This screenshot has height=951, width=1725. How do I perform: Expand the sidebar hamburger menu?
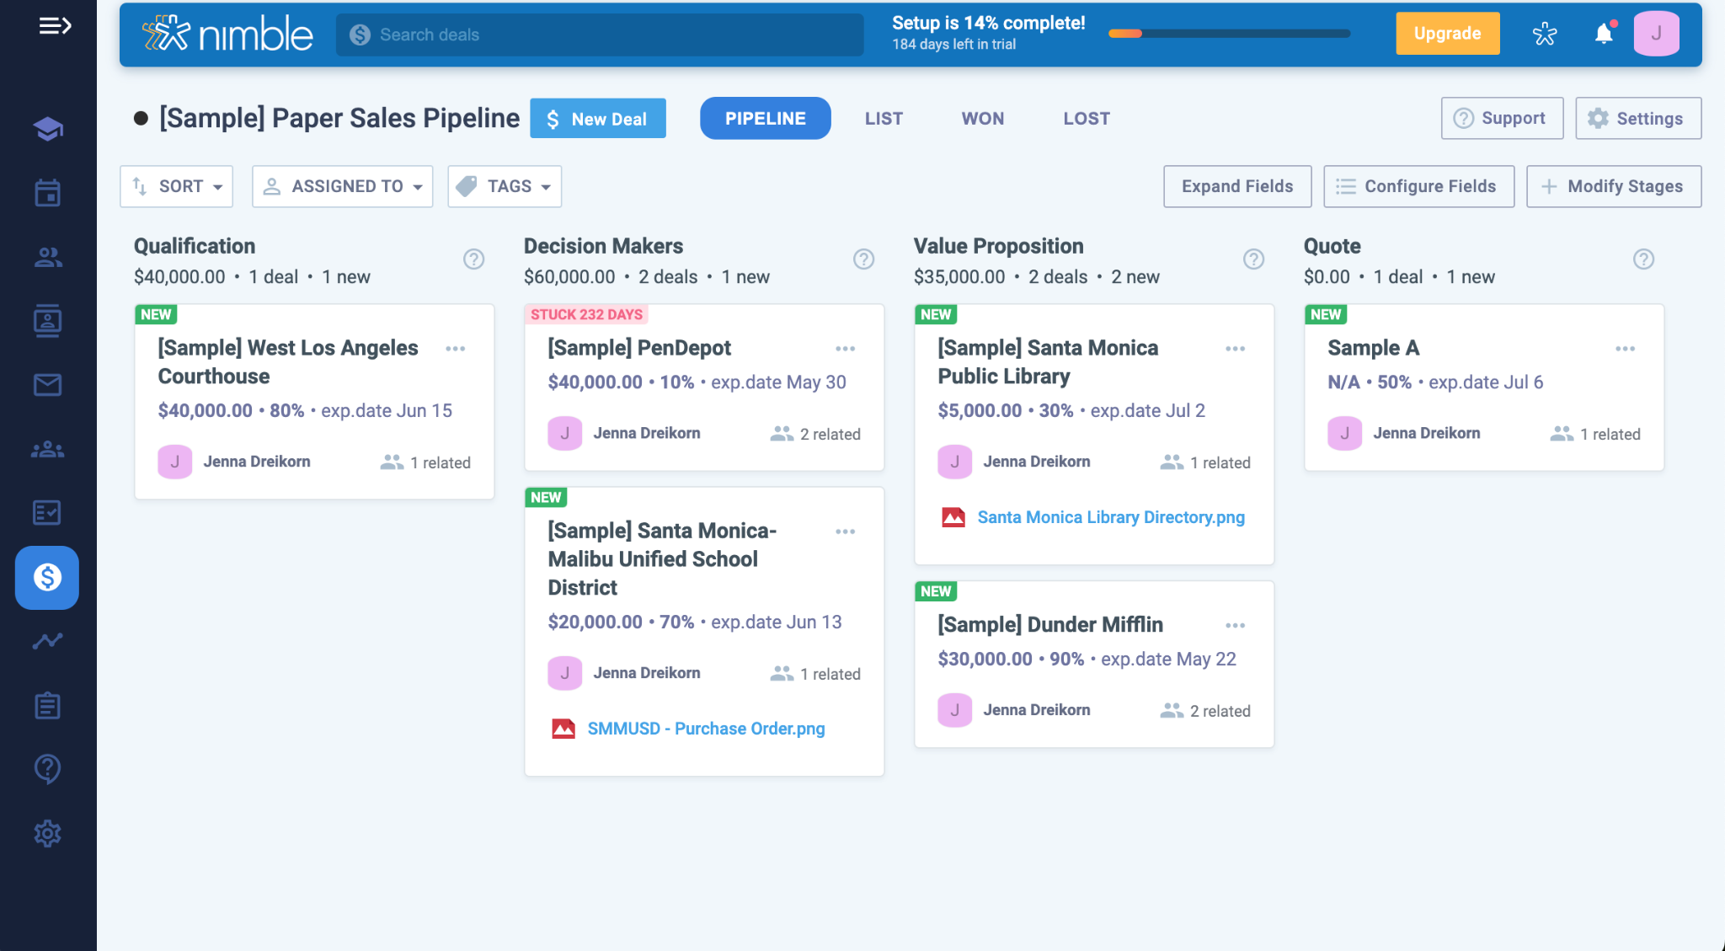coord(55,26)
